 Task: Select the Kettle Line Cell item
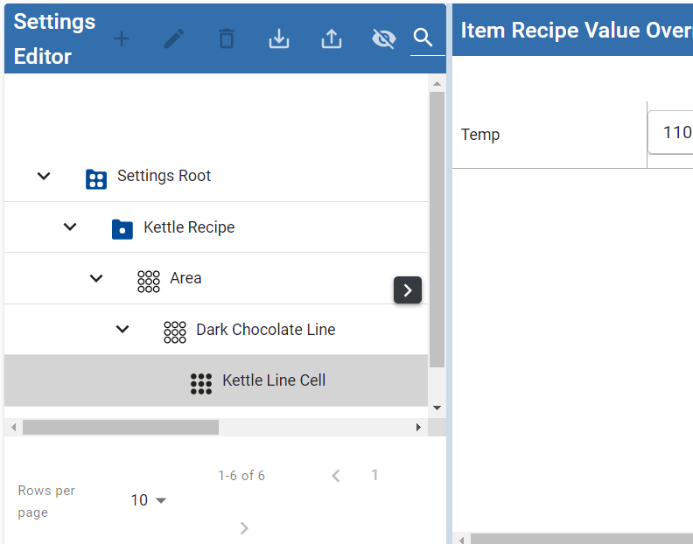tap(274, 380)
